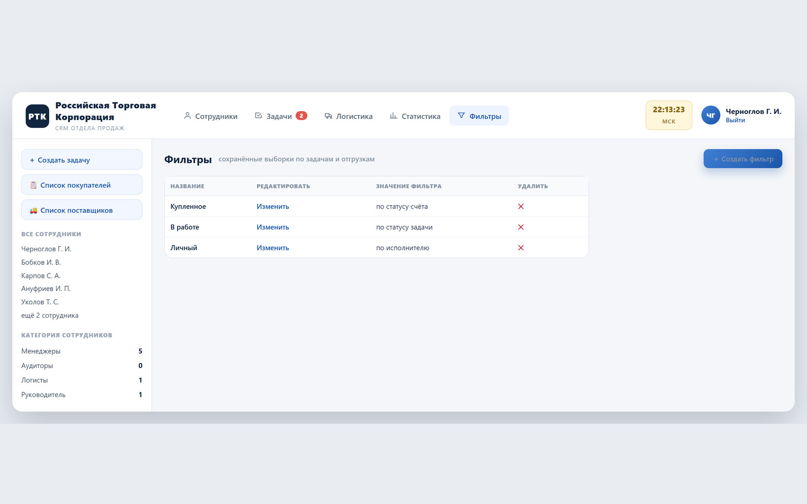Edit the Купленное filter via Изменить
Image resolution: width=807 pixels, height=504 pixels.
pyautogui.click(x=273, y=207)
